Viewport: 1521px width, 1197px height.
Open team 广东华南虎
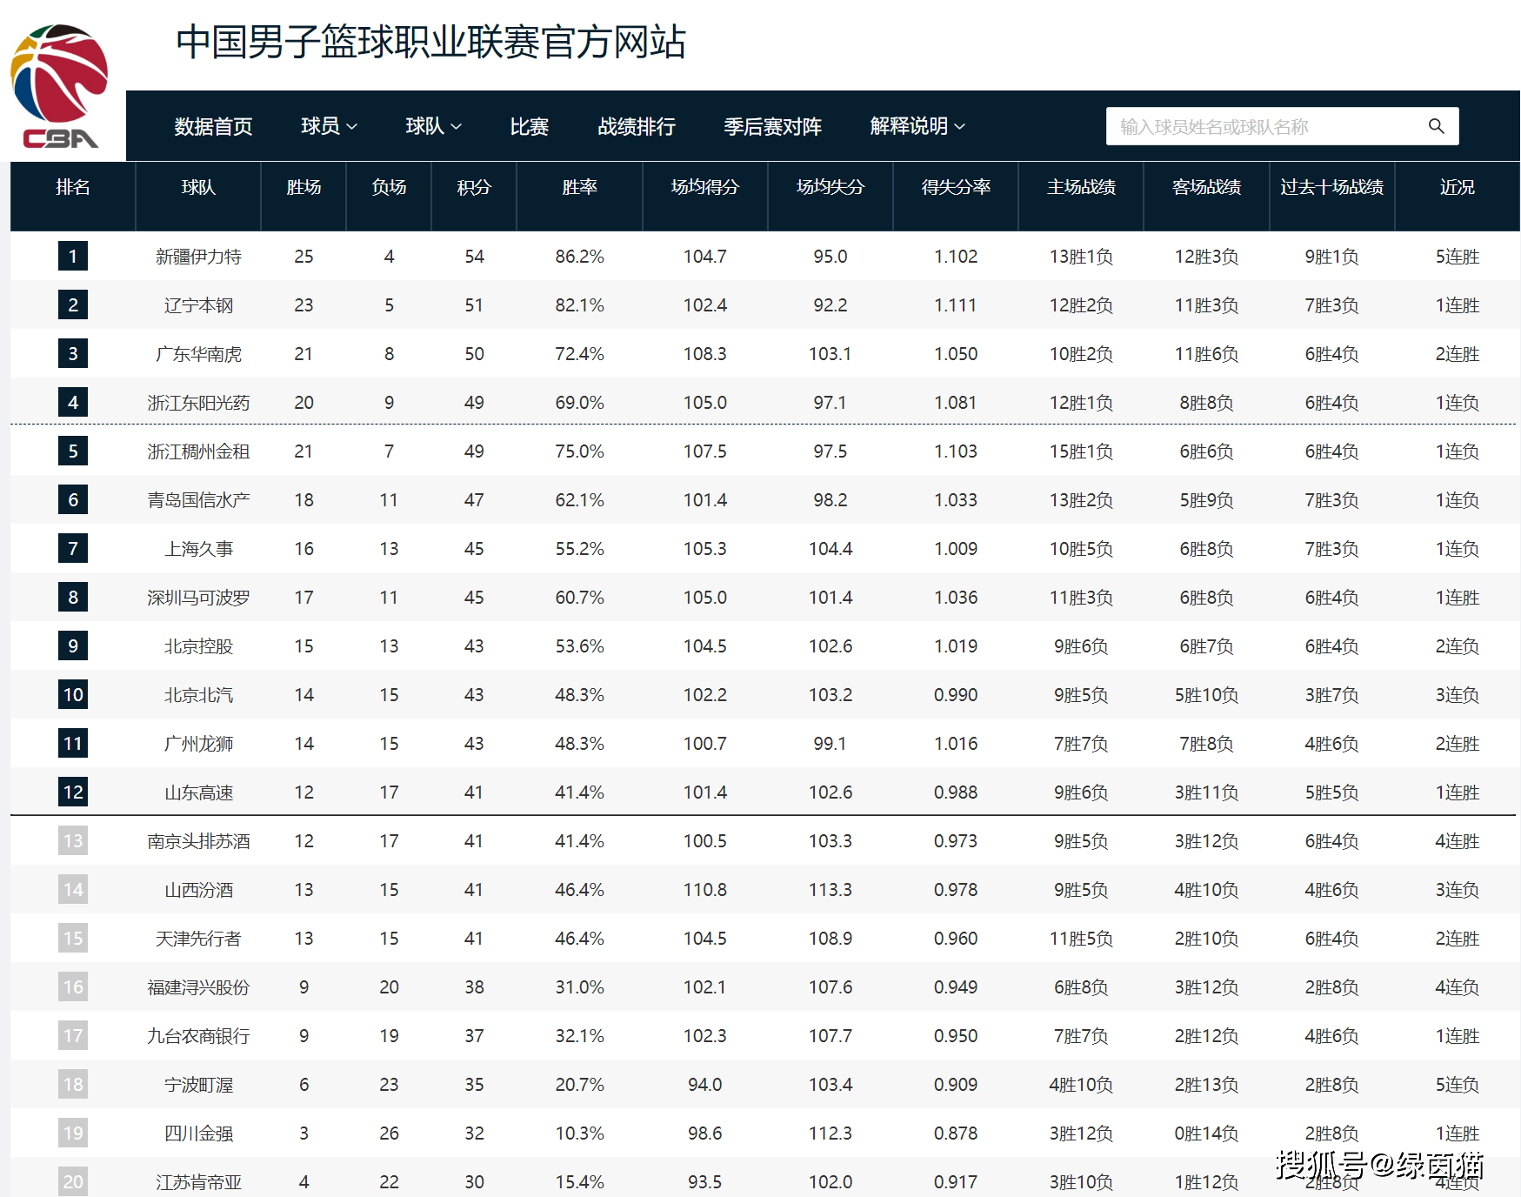coord(198,354)
